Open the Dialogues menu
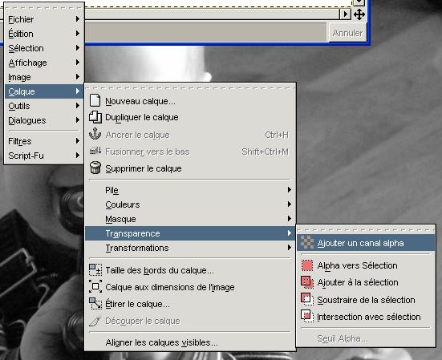This screenshot has width=442, height=360. click(x=44, y=120)
